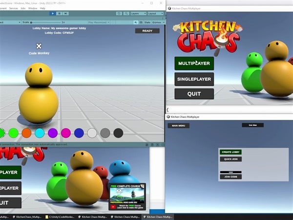293x220 pixels.
Task: Click the Play button in the Unity toolbar
Action: [x=53, y=14]
